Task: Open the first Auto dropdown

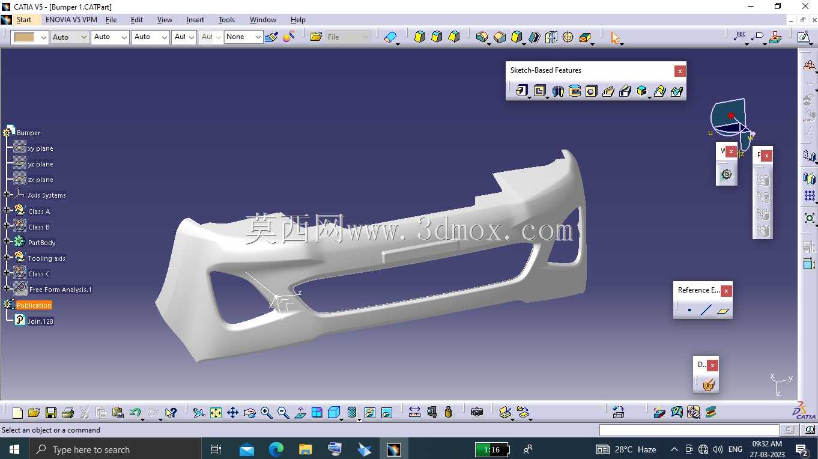Action: pos(84,37)
